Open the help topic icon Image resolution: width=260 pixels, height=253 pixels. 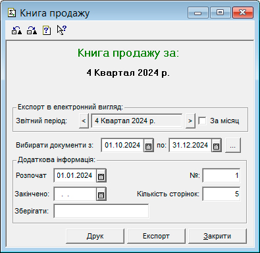[x=47, y=30]
